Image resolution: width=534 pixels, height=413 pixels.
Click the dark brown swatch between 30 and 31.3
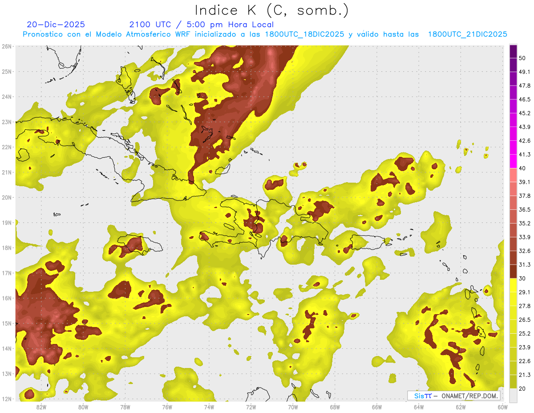(x=514, y=271)
